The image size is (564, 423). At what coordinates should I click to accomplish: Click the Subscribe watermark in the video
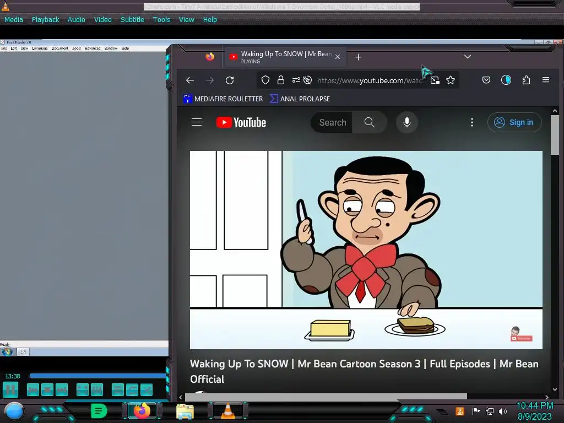521,334
